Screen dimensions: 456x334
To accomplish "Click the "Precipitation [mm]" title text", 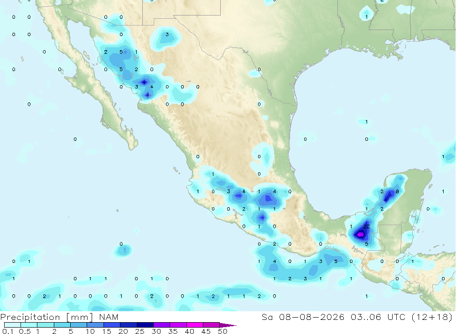I will pos(47,317).
